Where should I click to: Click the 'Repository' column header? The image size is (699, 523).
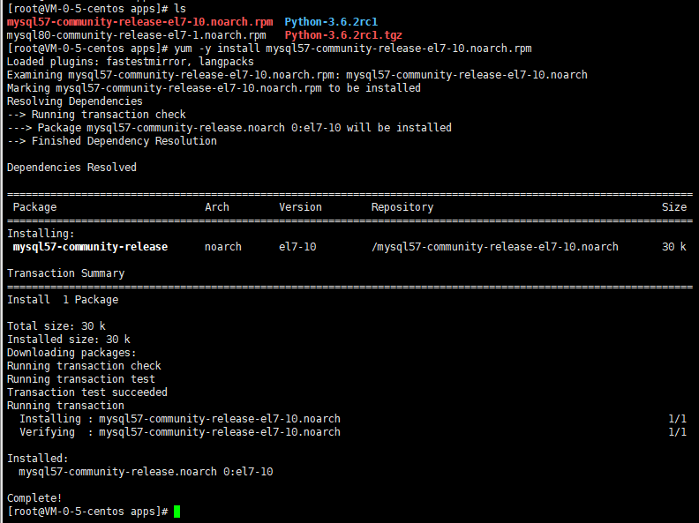click(x=402, y=207)
